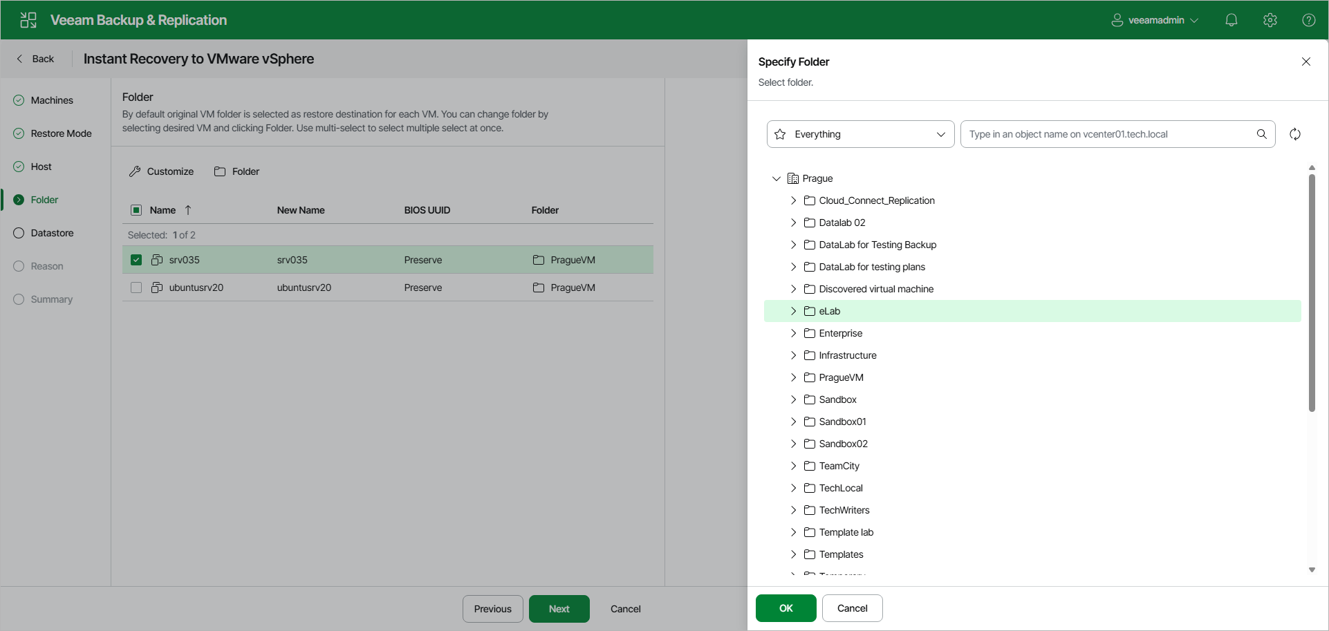Click the Folder toolbar button
This screenshot has width=1329, height=631.
point(236,171)
